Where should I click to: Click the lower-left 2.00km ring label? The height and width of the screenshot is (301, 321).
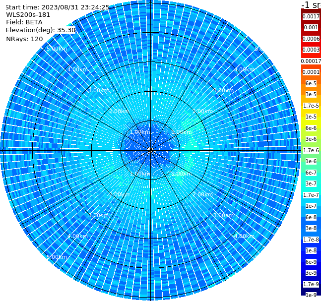pos(120,194)
